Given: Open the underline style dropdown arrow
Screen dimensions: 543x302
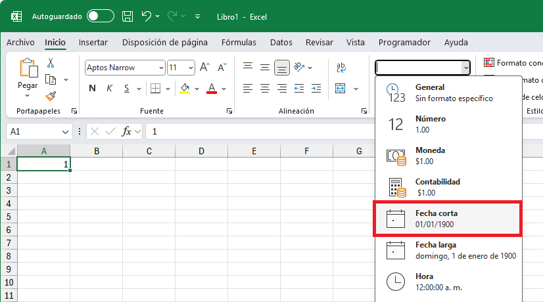Looking at the screenshot, I should (139, 89).
